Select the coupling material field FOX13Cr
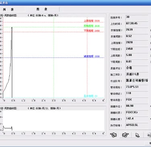Image resolution: width=151 pixels, height=147 pixels. point(137,112)
